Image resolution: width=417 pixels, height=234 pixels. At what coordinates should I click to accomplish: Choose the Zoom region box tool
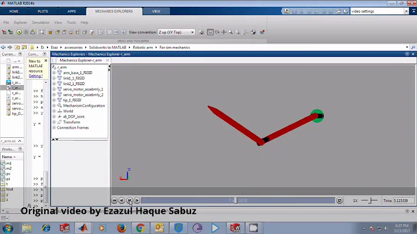click(237, 32)
